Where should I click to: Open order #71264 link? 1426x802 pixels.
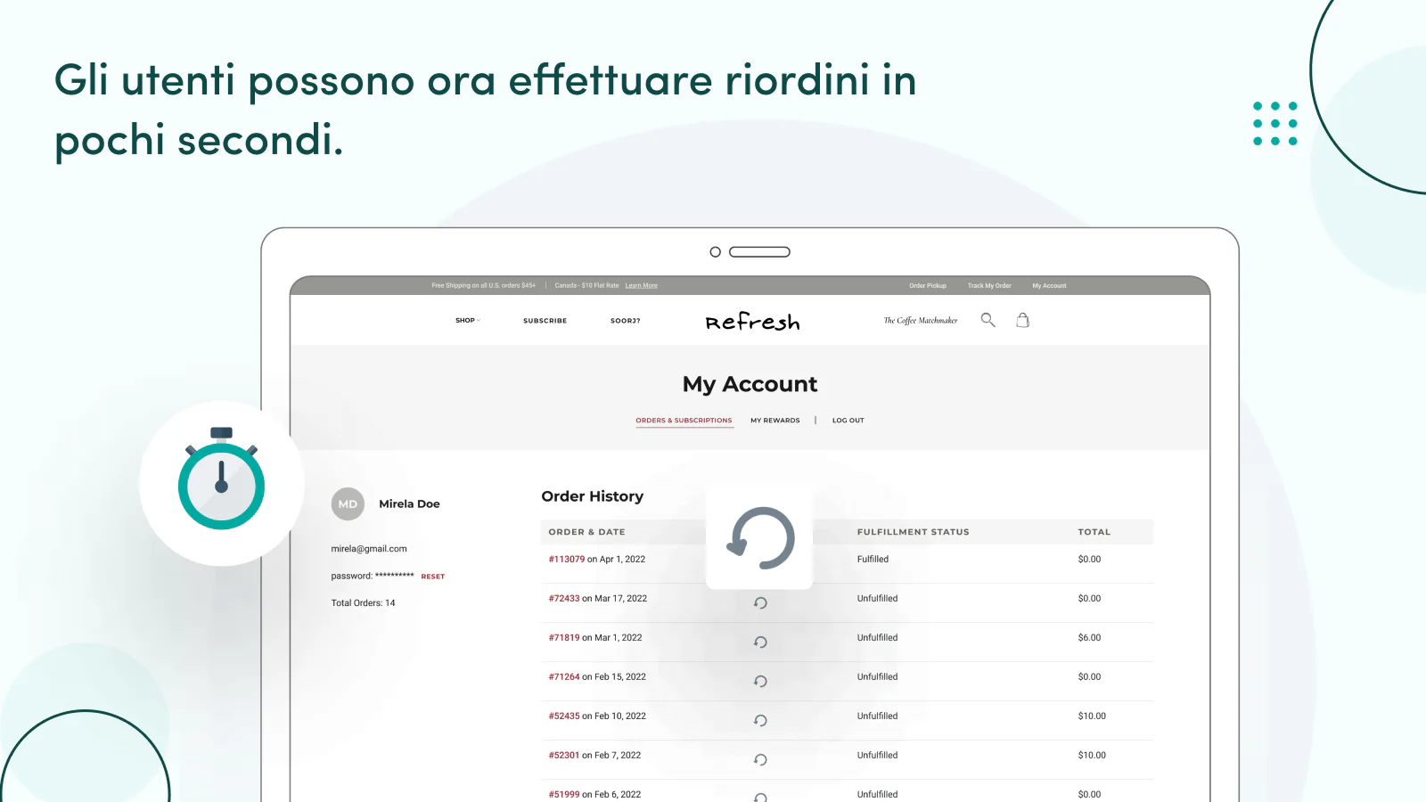[564, 677]
